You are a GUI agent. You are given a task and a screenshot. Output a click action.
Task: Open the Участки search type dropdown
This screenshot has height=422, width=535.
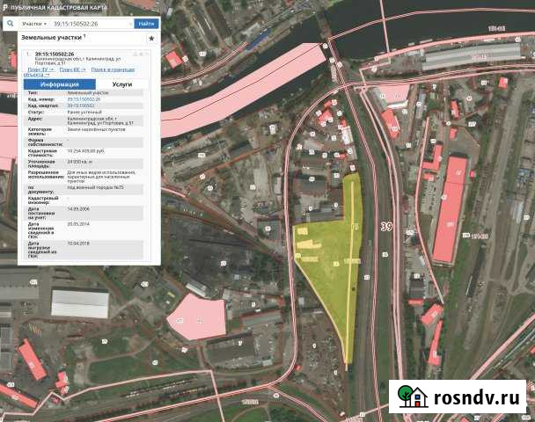[33, 24]
